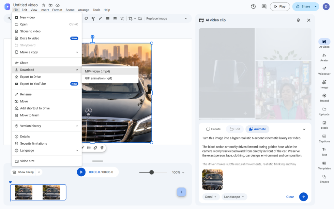Close the AI video clip panel
This screenshot has width=334, height=209.
[309, 20]
